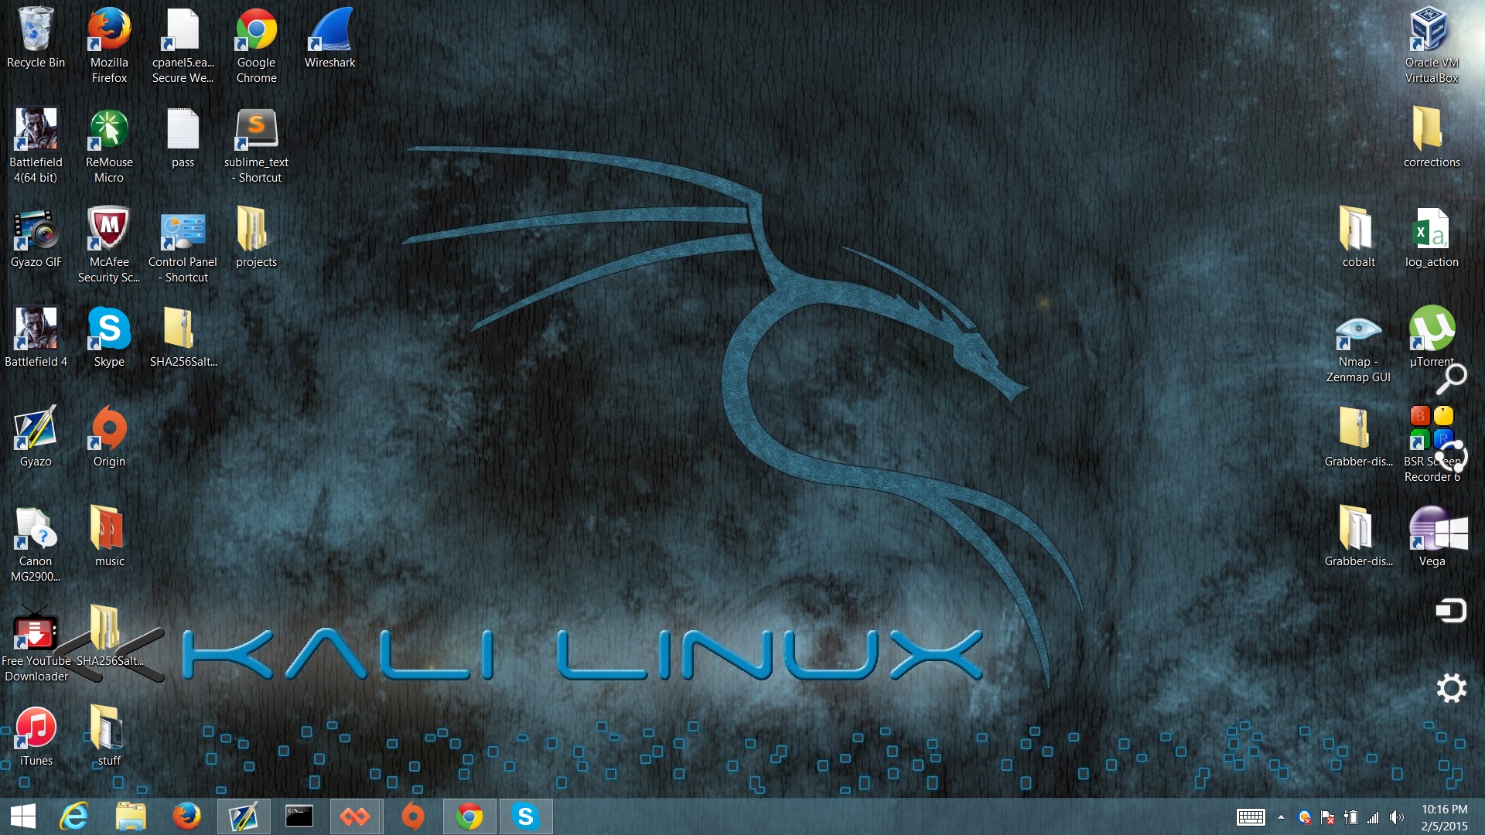1485x835 pixels.
Task: Open the clock showing 10:16 PM
Action: [x=1444, y=817]
